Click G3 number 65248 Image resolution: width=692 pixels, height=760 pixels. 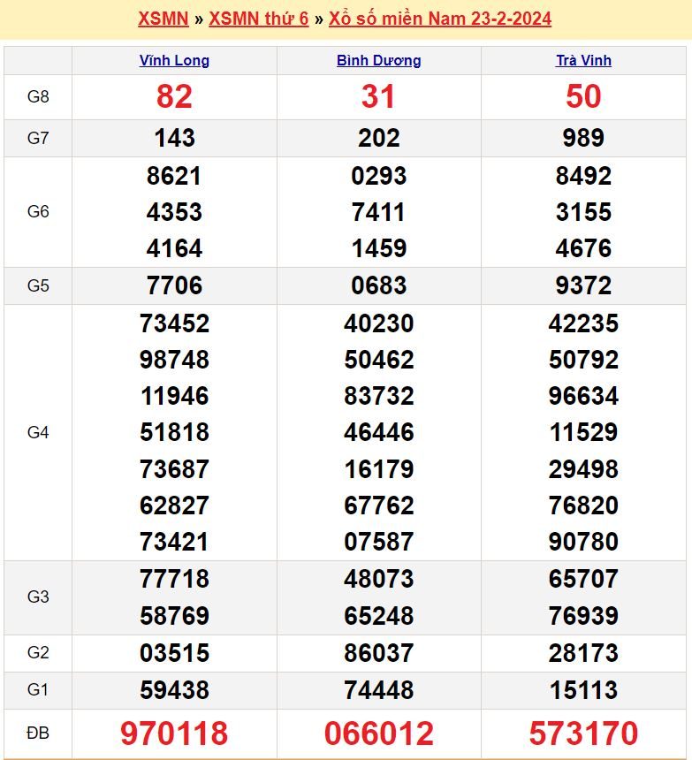click(x=379, y=616)
